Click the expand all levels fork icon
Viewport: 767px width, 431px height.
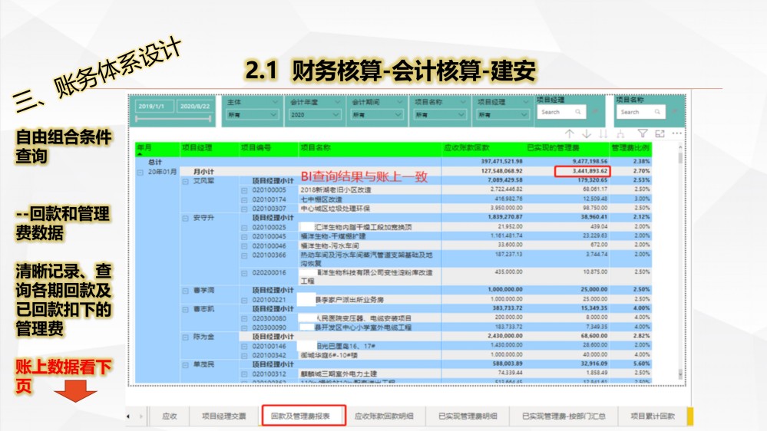(x=620, y=133)
